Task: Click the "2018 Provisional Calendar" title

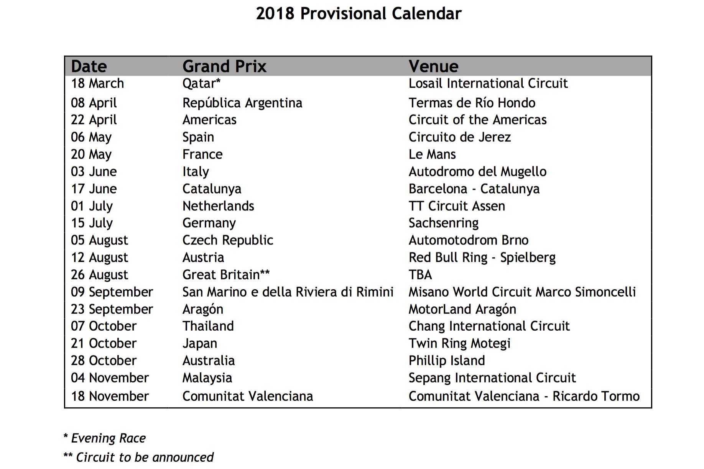Action: tap(359, 14)
